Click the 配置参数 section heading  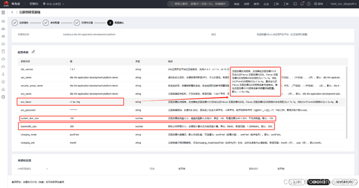[23, 52]
